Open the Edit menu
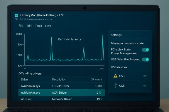The image size is (169, 112). [29, 26]
